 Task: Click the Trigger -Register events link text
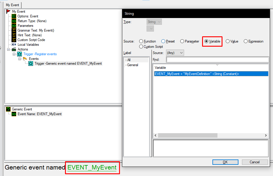click(40, 54)
